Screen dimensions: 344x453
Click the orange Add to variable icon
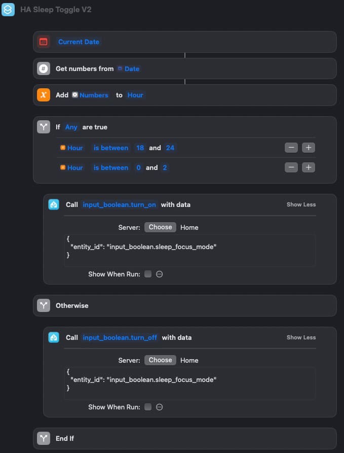click(x=44, y=95)
